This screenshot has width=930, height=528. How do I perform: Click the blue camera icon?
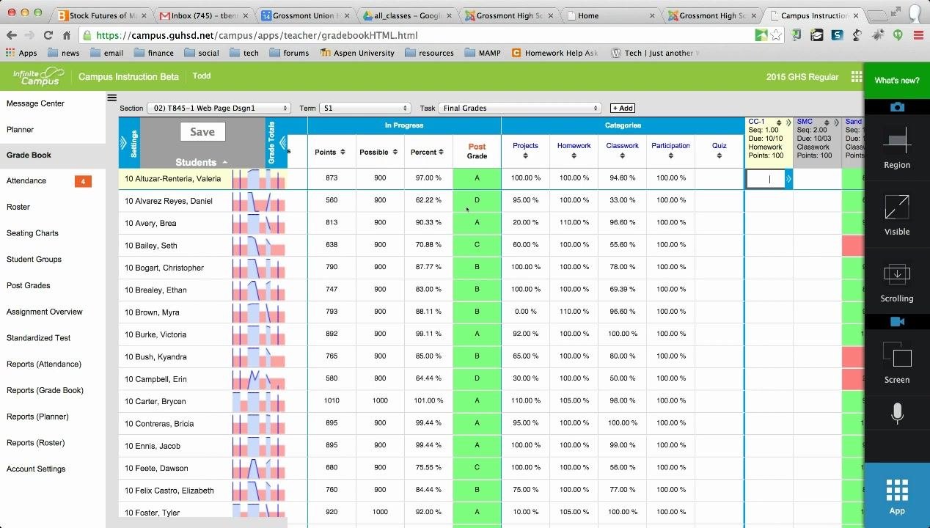[x=897, y=107]
